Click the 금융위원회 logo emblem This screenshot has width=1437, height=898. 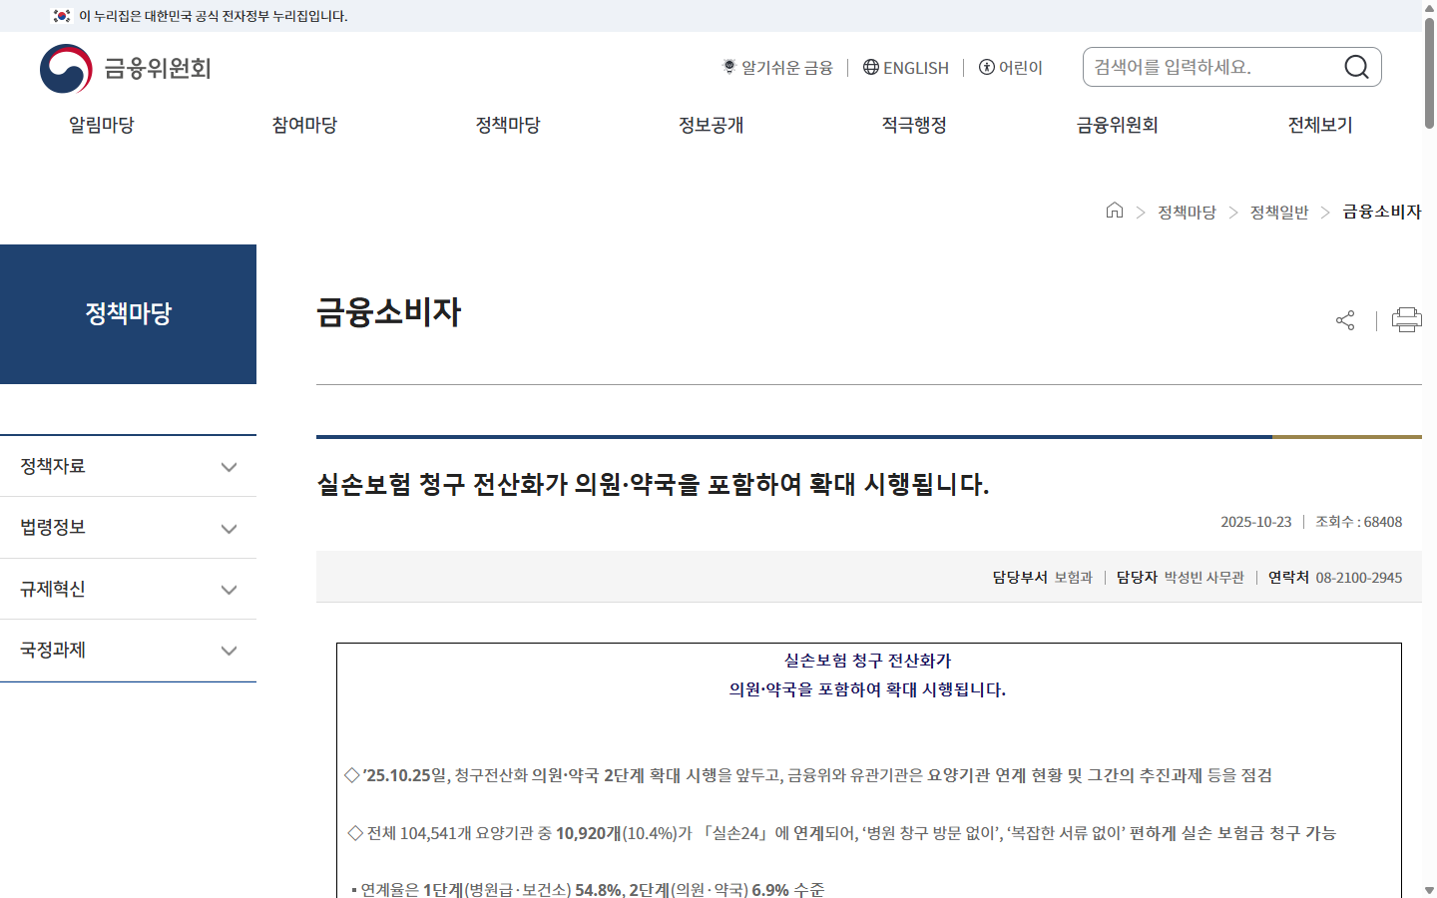[66, 69]
